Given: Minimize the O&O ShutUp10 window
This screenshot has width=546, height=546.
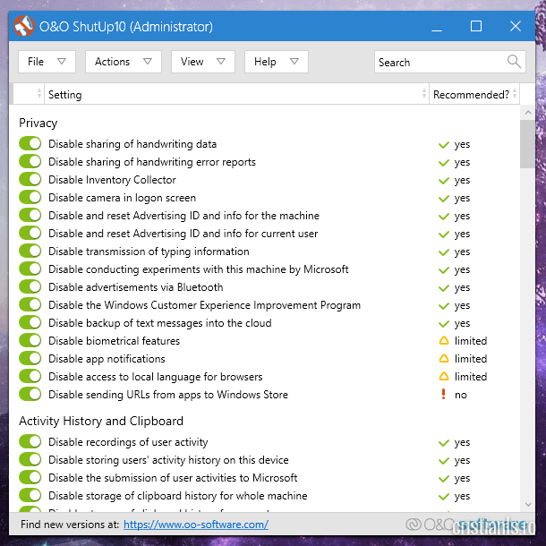Looking at the screenshot, I should (x=437, y=30).
